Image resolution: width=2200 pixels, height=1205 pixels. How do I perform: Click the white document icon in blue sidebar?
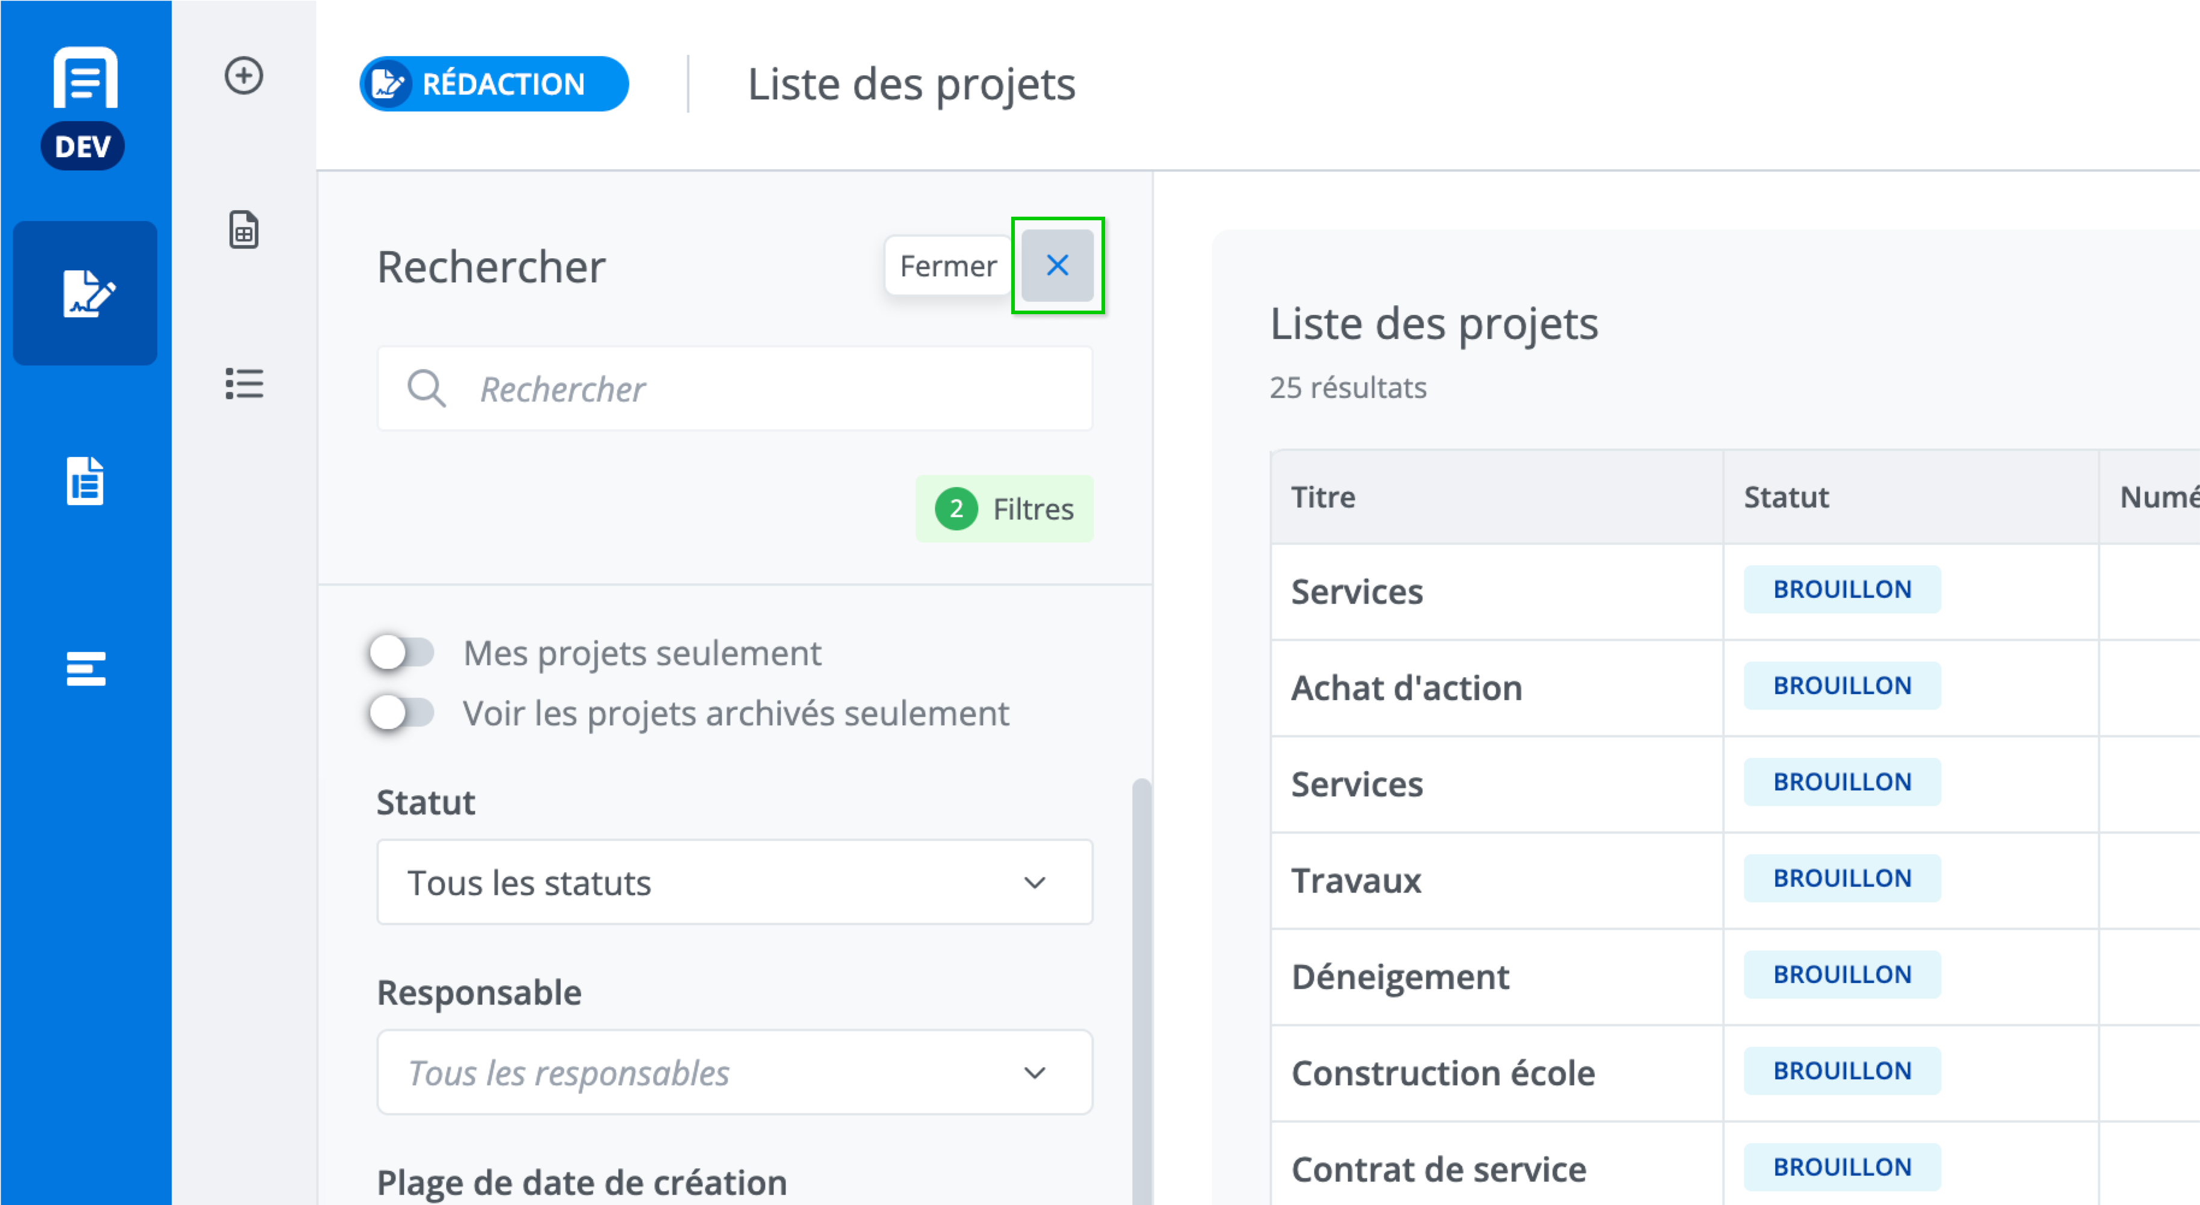click(x=85, y=481)
